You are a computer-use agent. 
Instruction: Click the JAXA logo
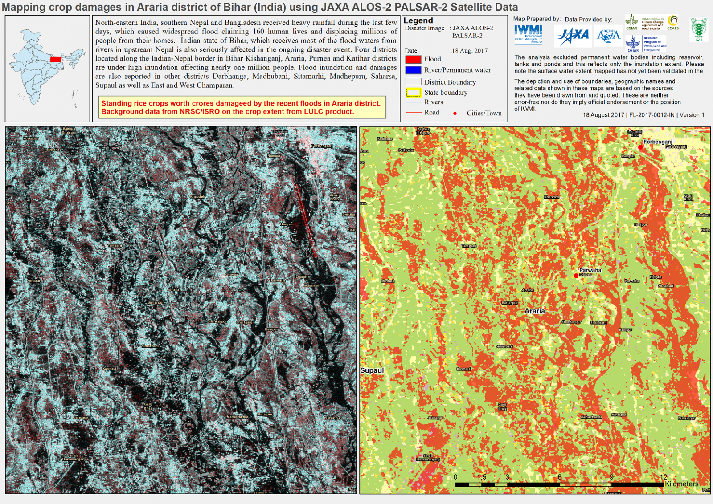(573, 36)
